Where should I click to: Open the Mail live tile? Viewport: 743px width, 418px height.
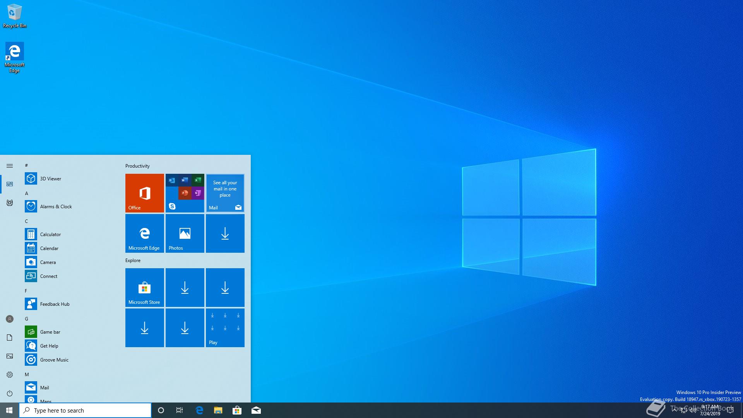click(x=225, y=193)
